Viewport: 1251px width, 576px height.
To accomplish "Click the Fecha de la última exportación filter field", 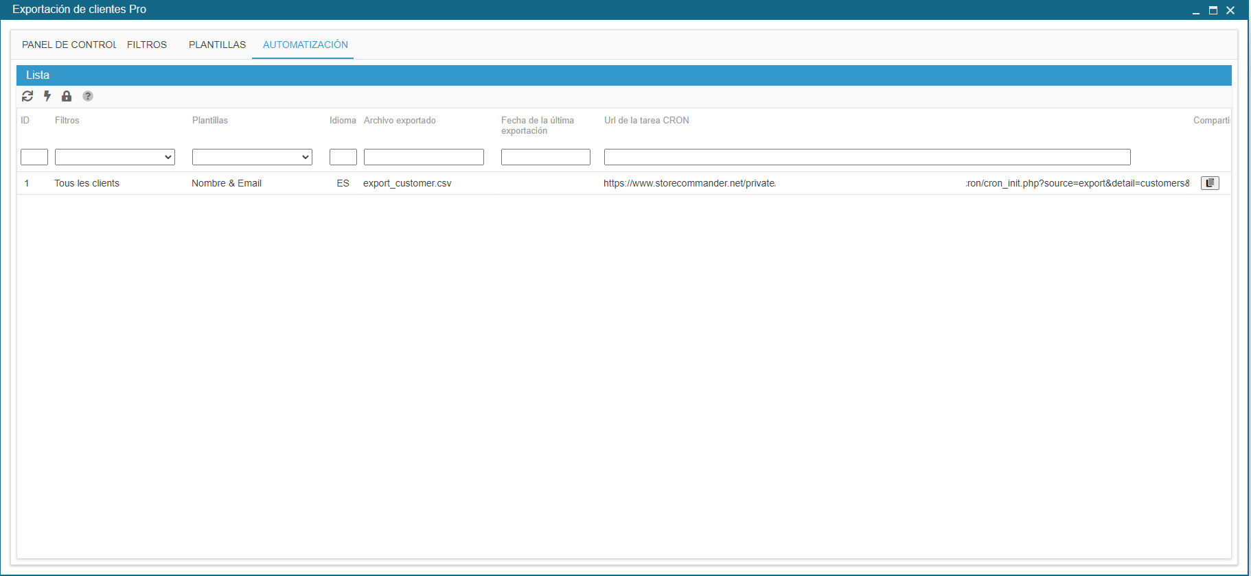I will tap(545, 157).
